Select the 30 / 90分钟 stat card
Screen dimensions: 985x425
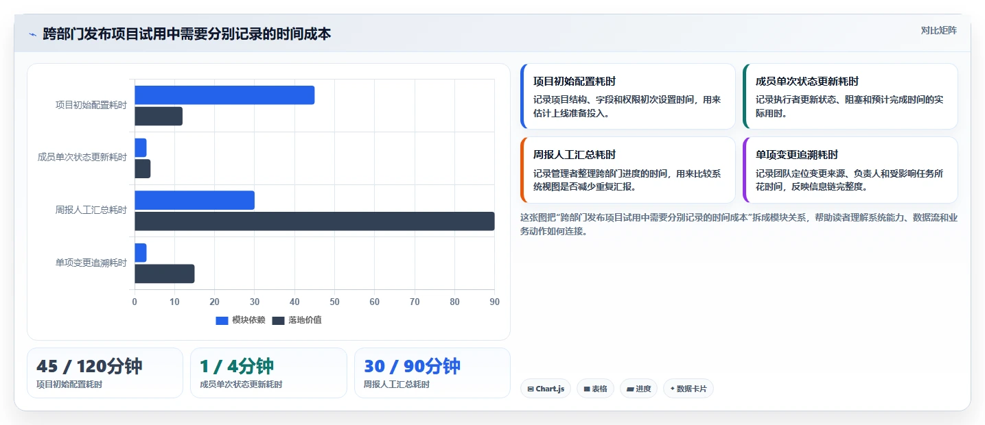point(432,373)
